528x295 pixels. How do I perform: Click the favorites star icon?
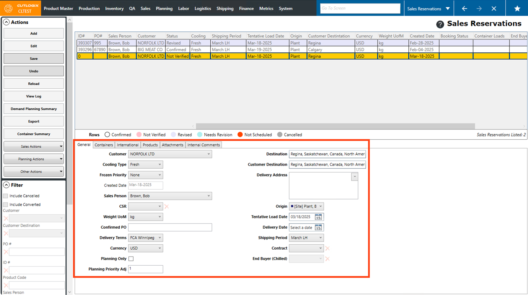tap(517, 8)
